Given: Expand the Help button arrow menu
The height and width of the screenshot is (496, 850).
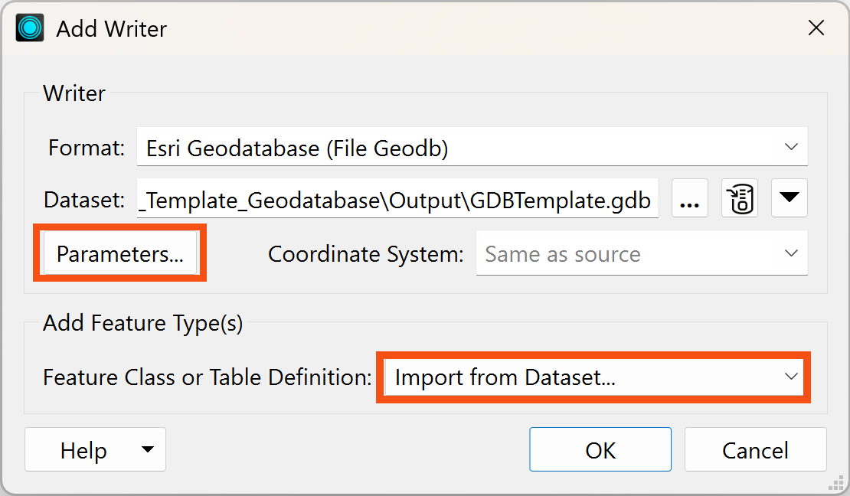Looking at the screenshot, I should pyautogui.click(x=148, y=449).
